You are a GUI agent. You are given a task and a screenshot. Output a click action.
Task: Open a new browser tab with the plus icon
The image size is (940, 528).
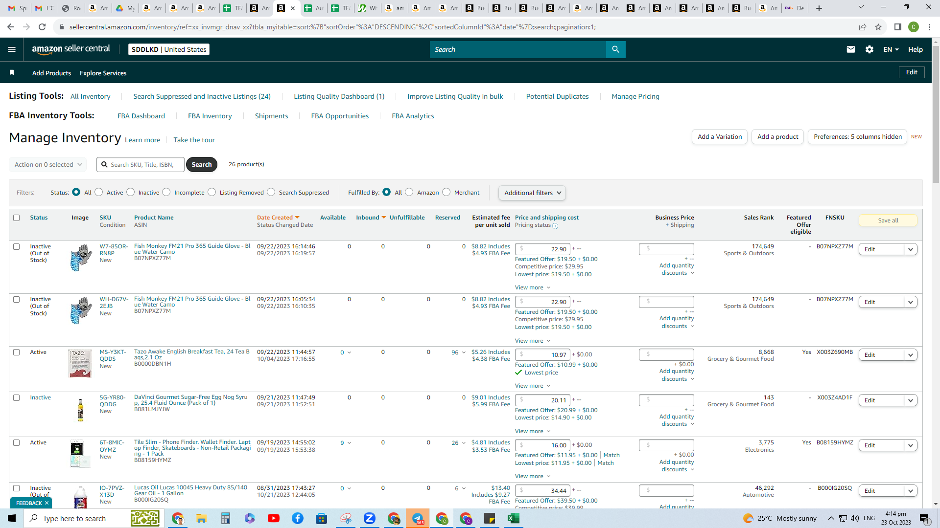tap(819, 8)
